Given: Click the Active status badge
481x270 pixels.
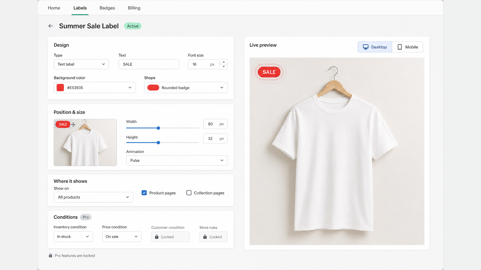Looking at the screenshot, I should 133,26.
